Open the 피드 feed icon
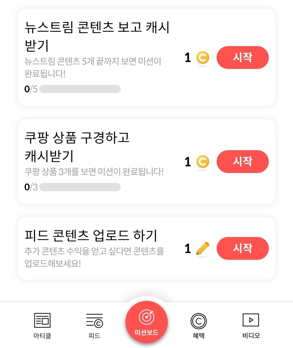 [94, 320]
